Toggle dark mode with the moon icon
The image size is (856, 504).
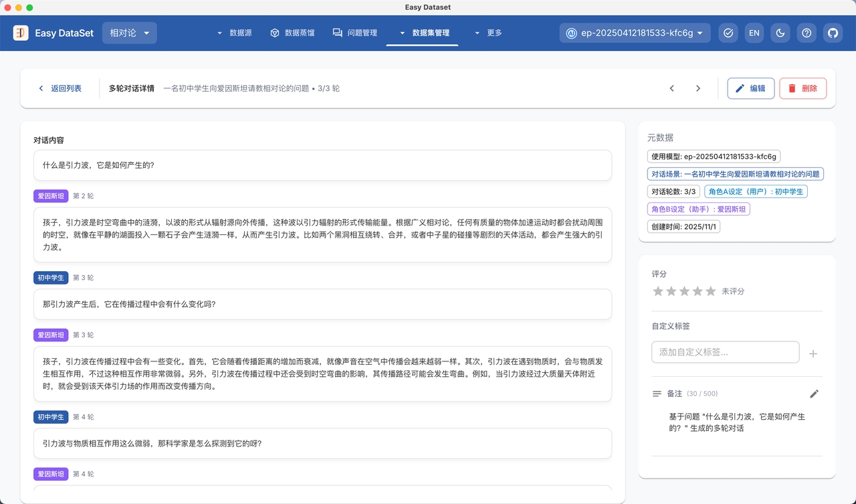pos(780,33)
